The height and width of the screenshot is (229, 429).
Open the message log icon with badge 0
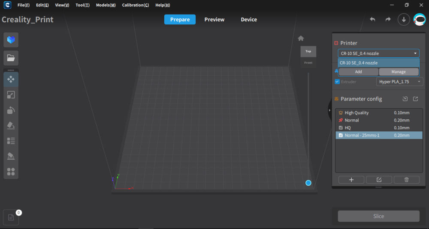click(x=11, y=217)
